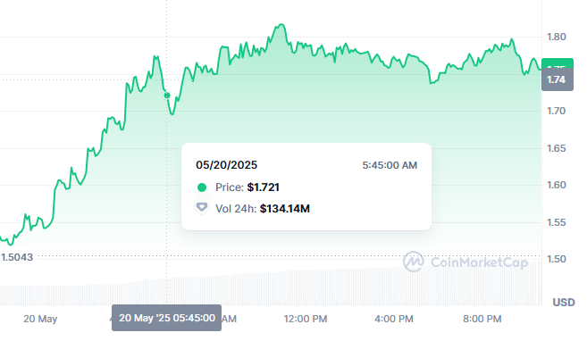Click the crosshair data point on chart line
The width and height of the screenshot is (587, 341).
(167, 96)
